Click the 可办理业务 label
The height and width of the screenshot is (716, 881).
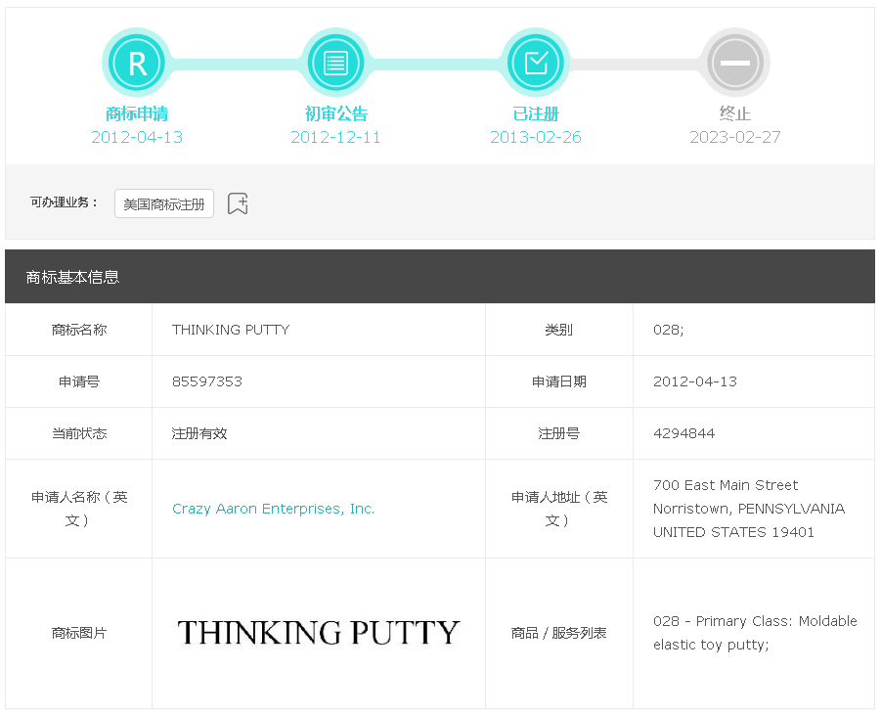65,202
